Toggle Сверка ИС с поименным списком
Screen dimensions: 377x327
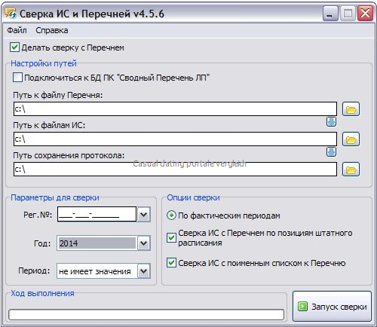pyautogui.click(x=171, y=263)
